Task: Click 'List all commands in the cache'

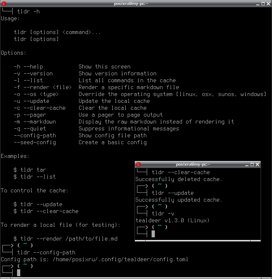Action: [127, 81]
